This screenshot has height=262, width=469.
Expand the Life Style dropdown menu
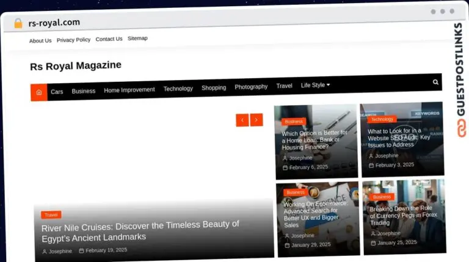[315, 86]
